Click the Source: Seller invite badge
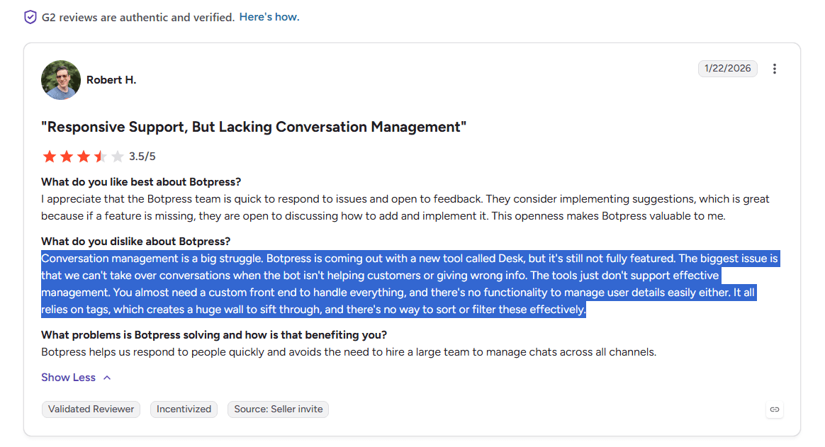 click(x=279, y=409)
